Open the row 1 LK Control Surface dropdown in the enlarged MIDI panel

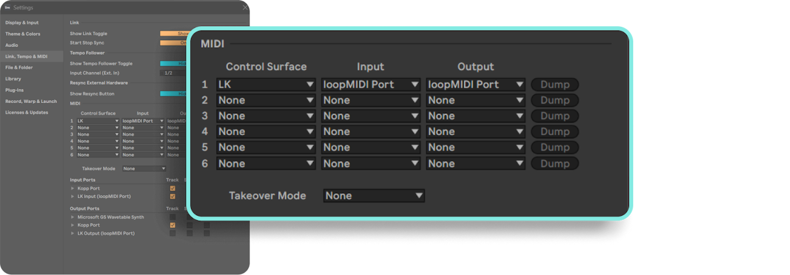pyautogui.click(x=266, y=85)
